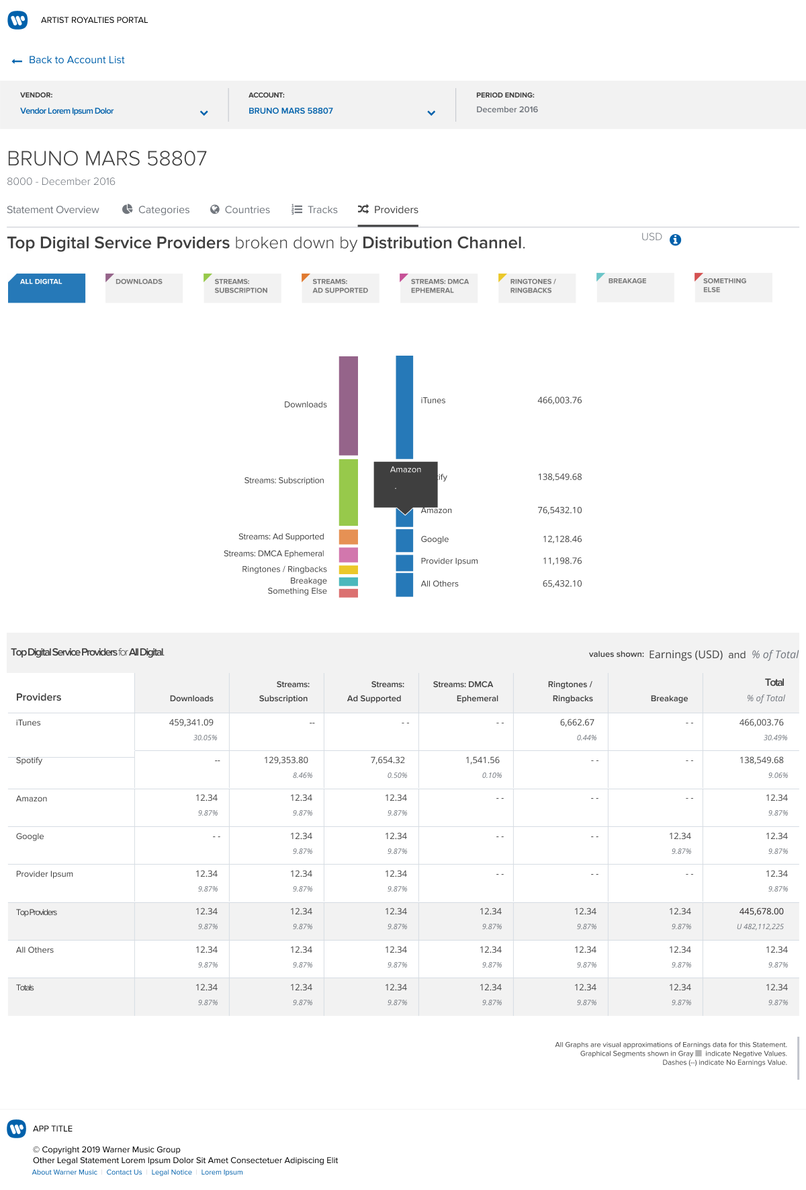The height and width of the screenshot is (1190, 806).
Task: Click the Categories pie chart icon
Action: [x=128, y=209]
